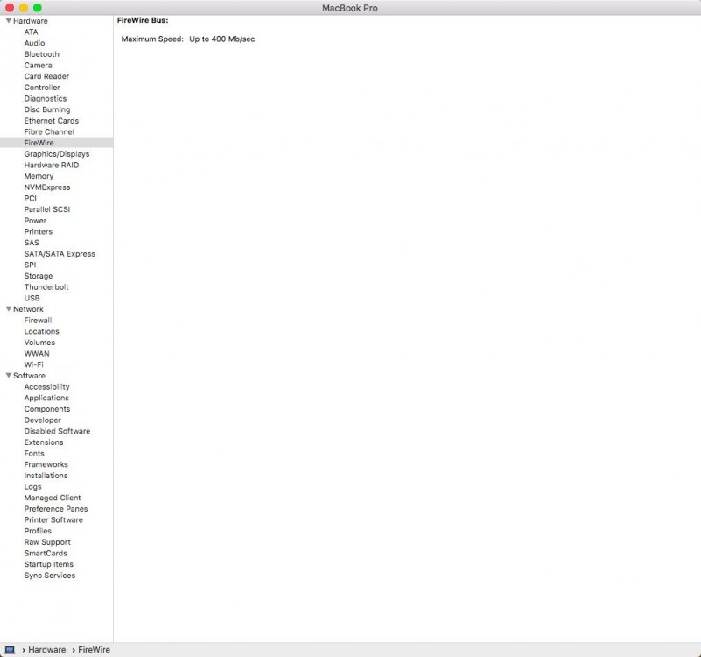Select Startup Items entry
The width and height of the screenshot is (701, 657).
pyautogui.click(x=49, y=564)
